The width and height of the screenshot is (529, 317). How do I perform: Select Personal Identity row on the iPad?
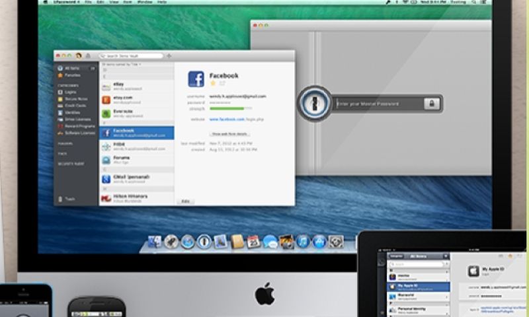pyautogui.click(x=419, y=310)
